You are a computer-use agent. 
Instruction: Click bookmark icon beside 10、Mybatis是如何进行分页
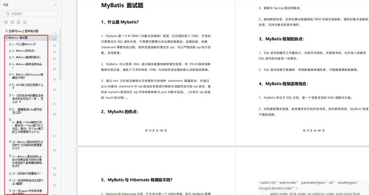(x=10, y=142)
